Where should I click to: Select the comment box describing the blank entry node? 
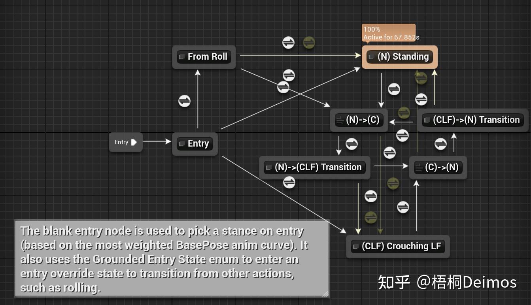[172, 259]
